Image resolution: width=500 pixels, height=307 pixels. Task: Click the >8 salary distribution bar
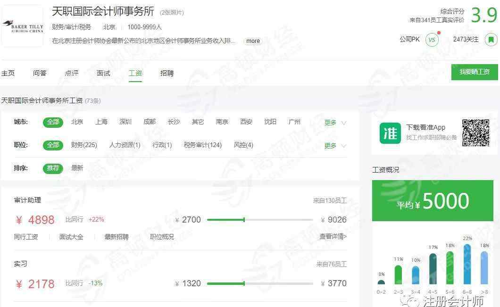[x=484, y=268]
